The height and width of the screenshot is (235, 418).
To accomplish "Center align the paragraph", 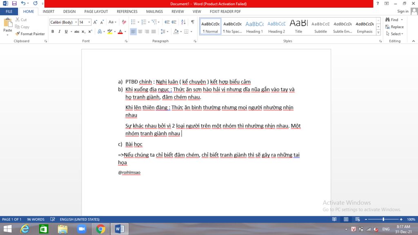I will point(140,31).
